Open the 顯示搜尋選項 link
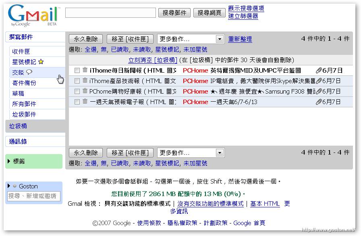Image resolution: width=361 pixels, height=236 pixels. point(246,8)
